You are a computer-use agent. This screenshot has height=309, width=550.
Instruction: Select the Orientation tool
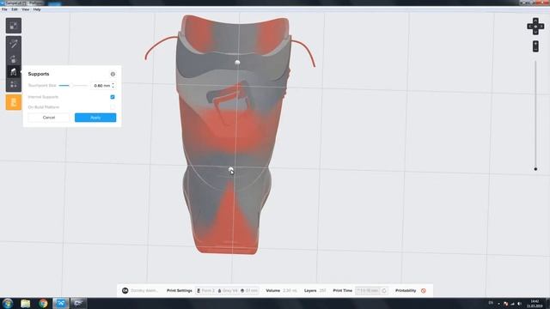[14, 58]
